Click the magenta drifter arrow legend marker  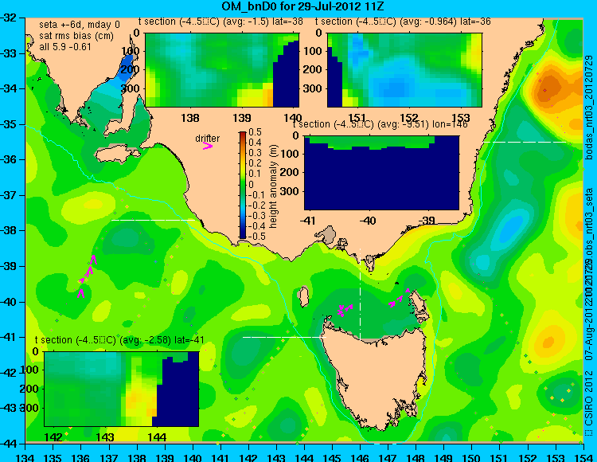point(208,146)
